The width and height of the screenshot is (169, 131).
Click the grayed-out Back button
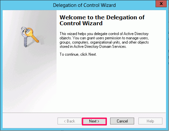69,121
